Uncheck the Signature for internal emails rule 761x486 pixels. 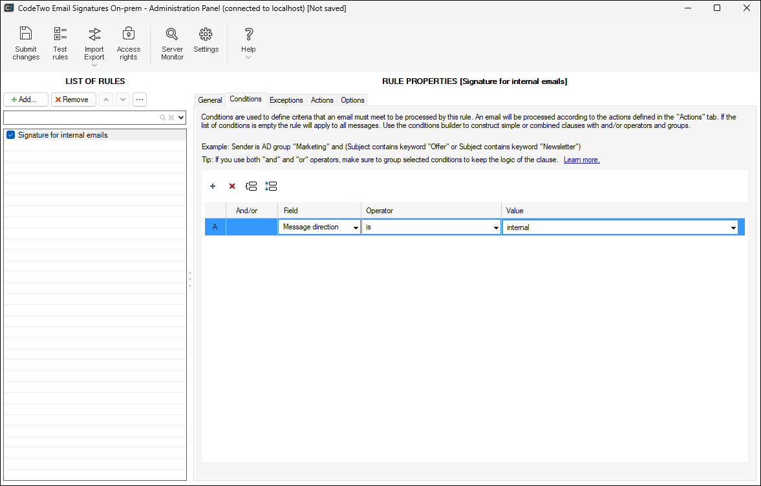pos(10,135)
